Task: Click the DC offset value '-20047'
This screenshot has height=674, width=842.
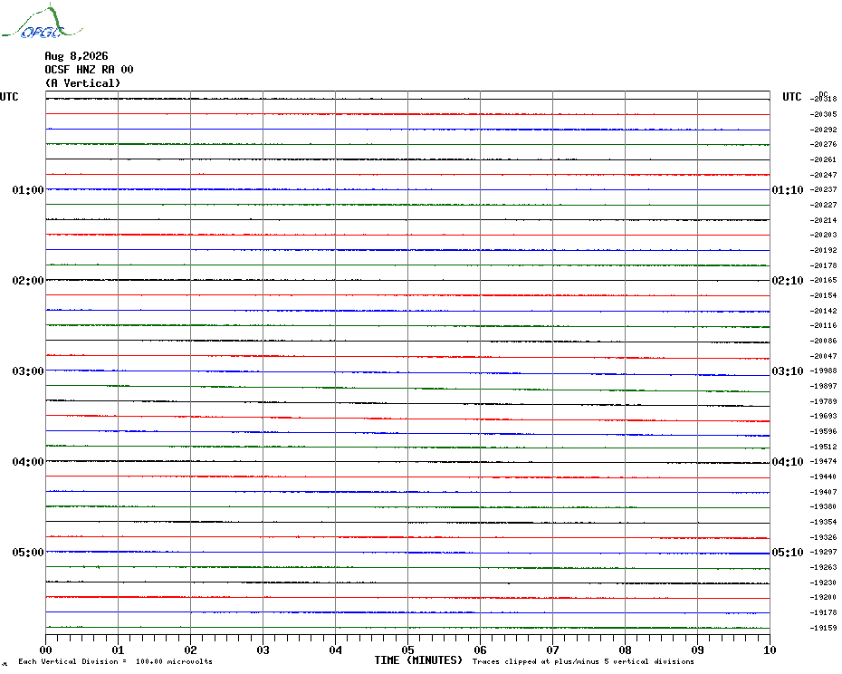Action: click(823, 356)
